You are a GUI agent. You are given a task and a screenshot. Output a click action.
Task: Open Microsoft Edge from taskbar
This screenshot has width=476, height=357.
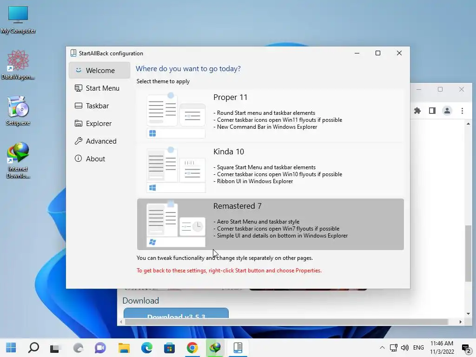[x=146, y=348]
